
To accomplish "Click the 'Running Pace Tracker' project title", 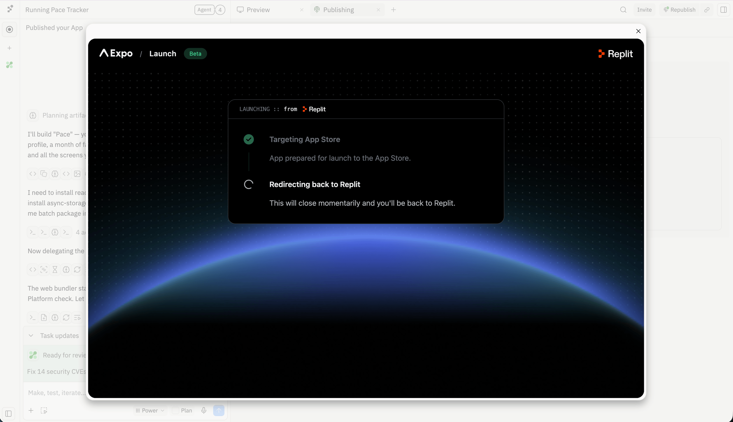I will pos(57,10).
